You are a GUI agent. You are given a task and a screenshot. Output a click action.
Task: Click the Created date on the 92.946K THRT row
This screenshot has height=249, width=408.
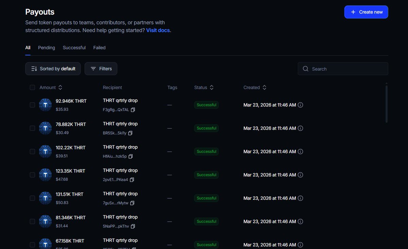270,105
